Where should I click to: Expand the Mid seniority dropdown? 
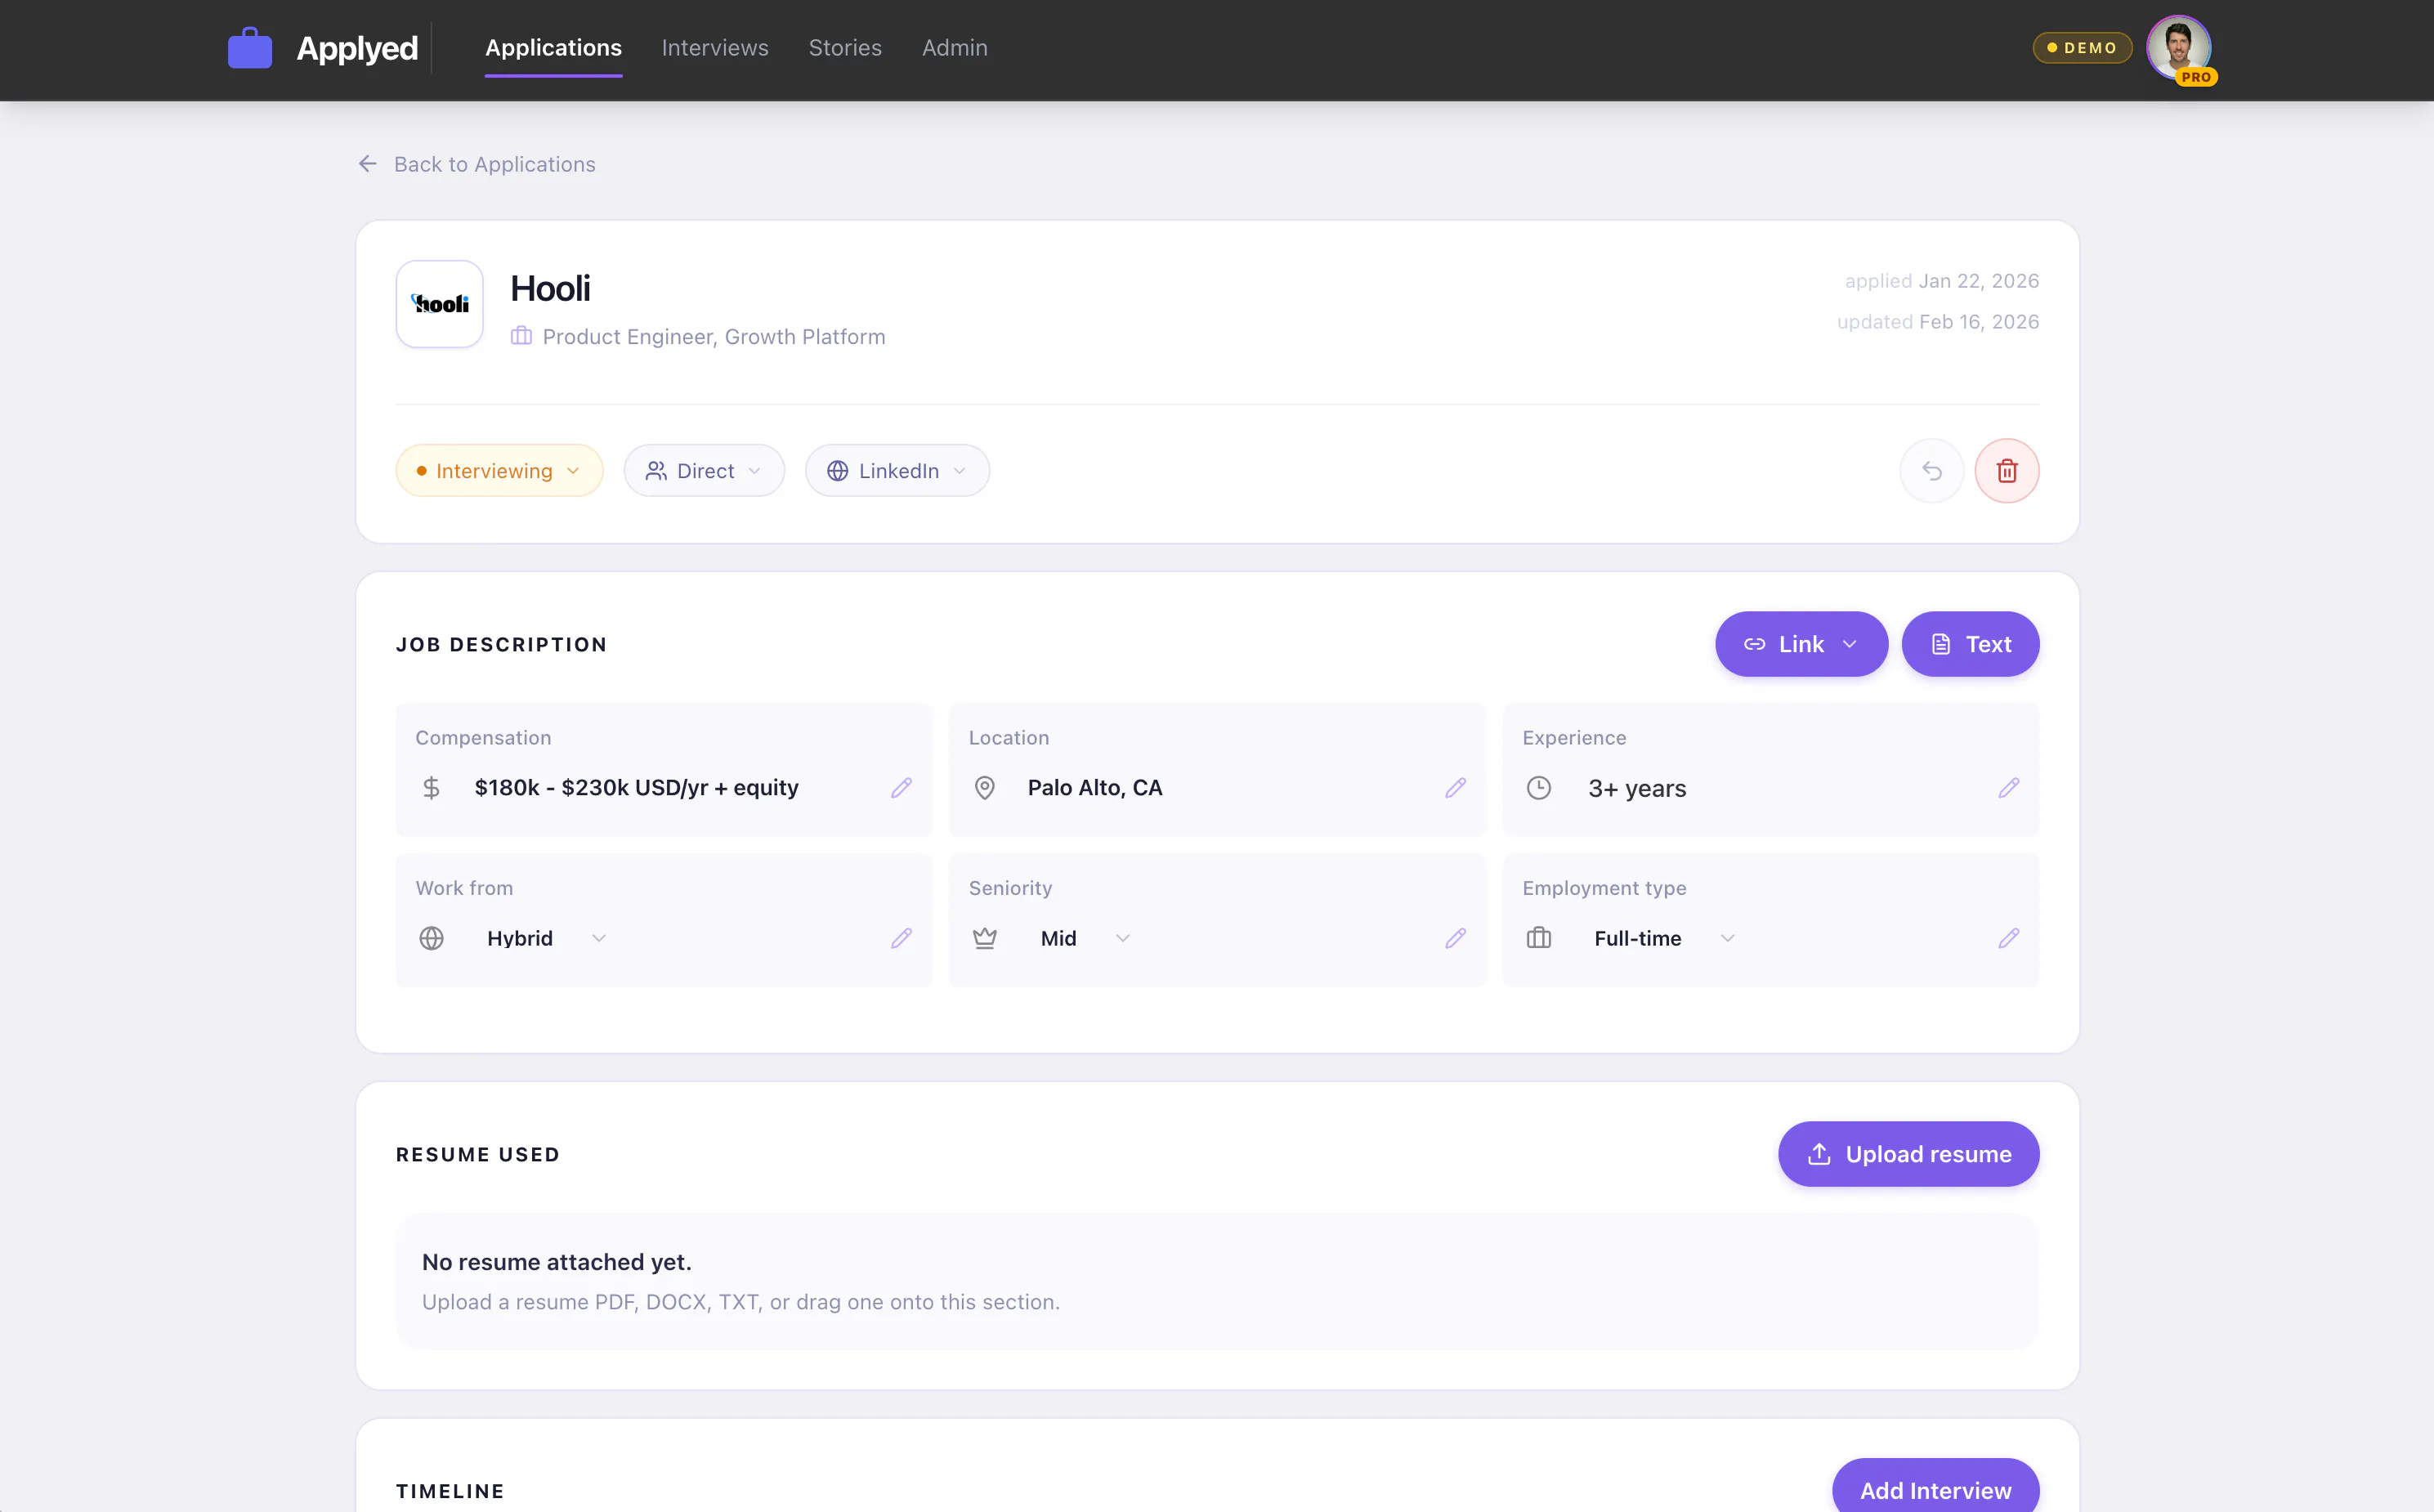pyautogui.click(x=1085, y=938)
